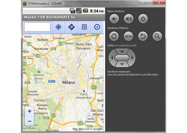
Task: Click the 8:34 PM clock
Action: coord(97,11)
